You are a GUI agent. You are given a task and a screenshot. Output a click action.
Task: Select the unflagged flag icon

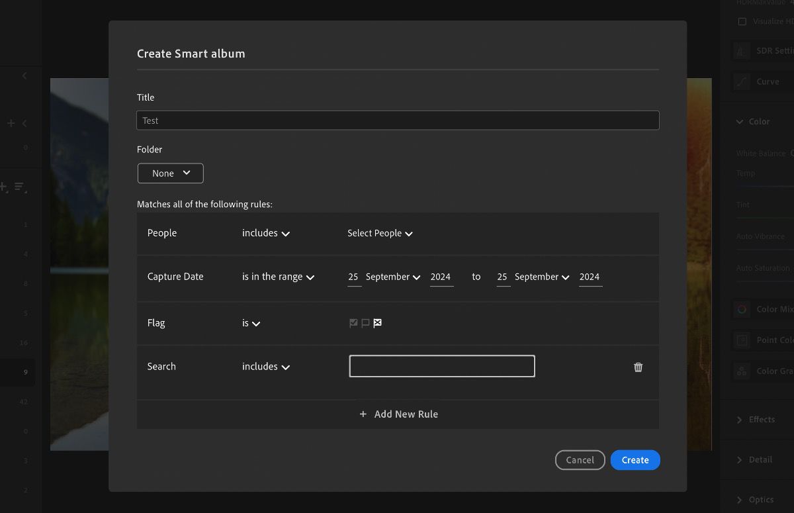coord(365,322)
